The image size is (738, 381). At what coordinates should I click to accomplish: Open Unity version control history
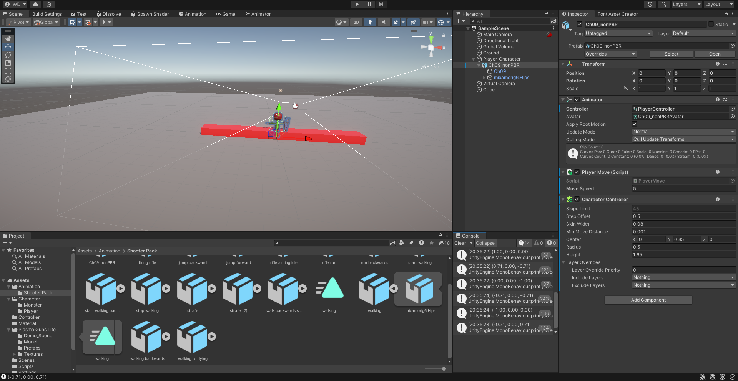(x=650, y=4)
